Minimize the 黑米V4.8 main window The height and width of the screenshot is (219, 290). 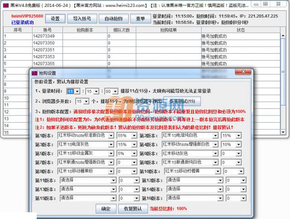pos(256,4)
